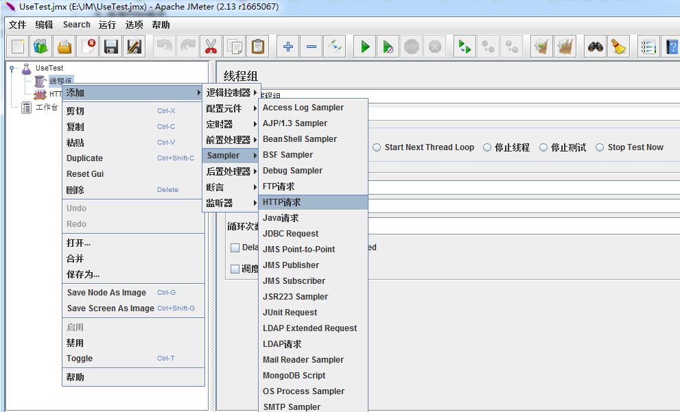Expand 前置处理器 submenu
Screen dimensions: 680x412
coord(231,140)
